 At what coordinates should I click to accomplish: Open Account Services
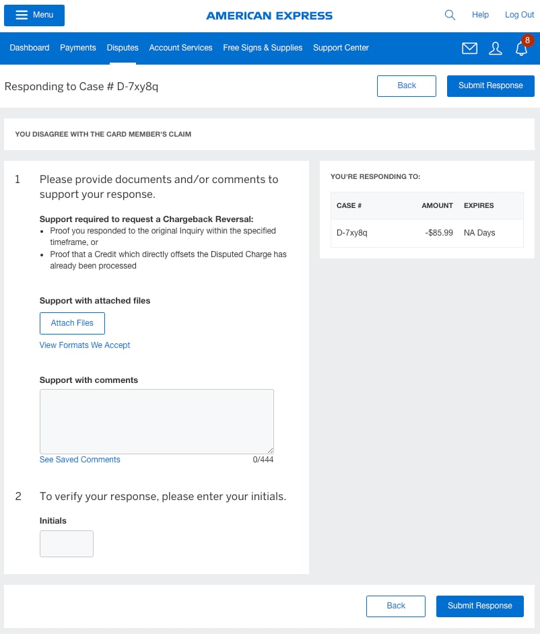click(x=180, y=48)
